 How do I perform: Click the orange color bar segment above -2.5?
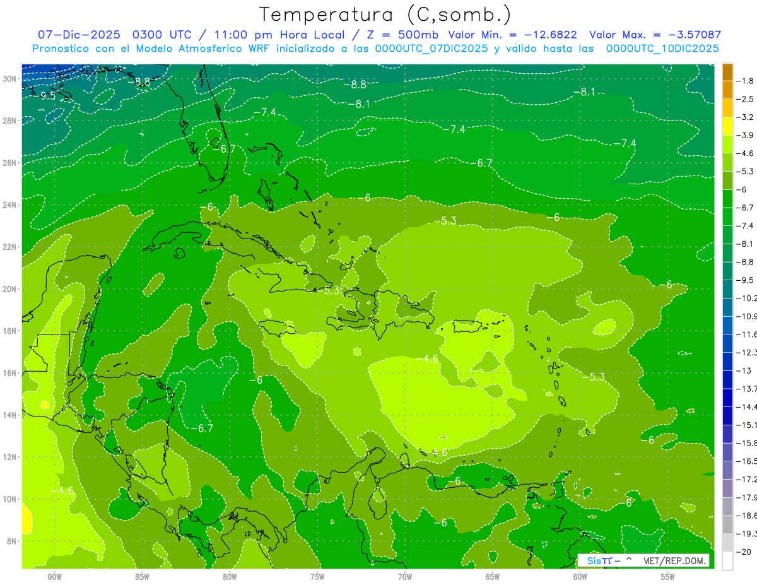pos(727,90)
